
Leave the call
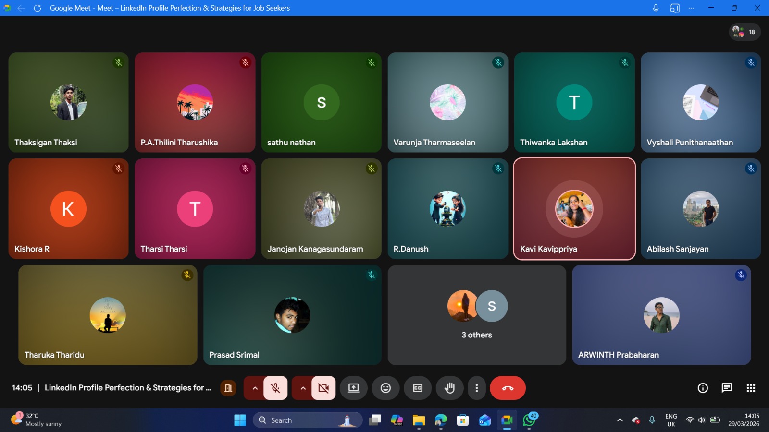click(508, 388)
